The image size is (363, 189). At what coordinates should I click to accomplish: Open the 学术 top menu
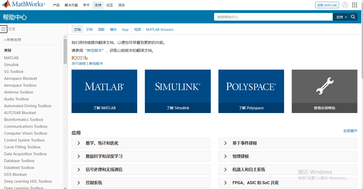86,5
